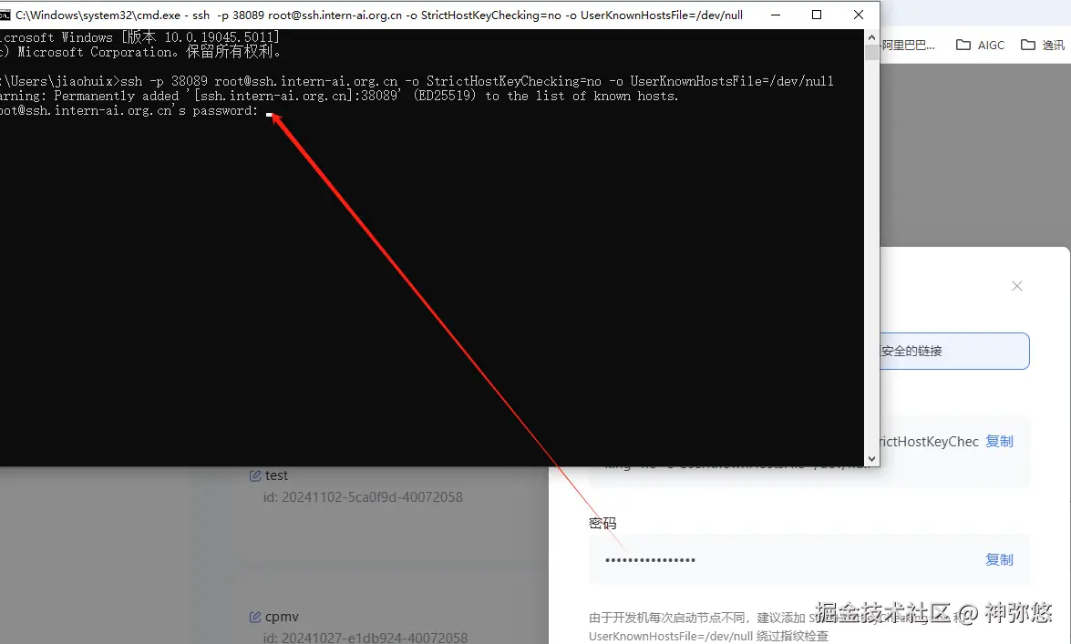Click the ssh command line in cmd

417,81
